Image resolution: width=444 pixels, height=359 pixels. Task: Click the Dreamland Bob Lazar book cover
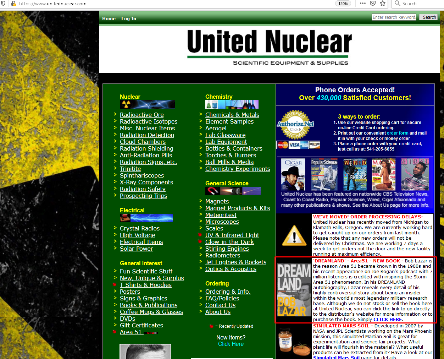(x=294, y=290)
